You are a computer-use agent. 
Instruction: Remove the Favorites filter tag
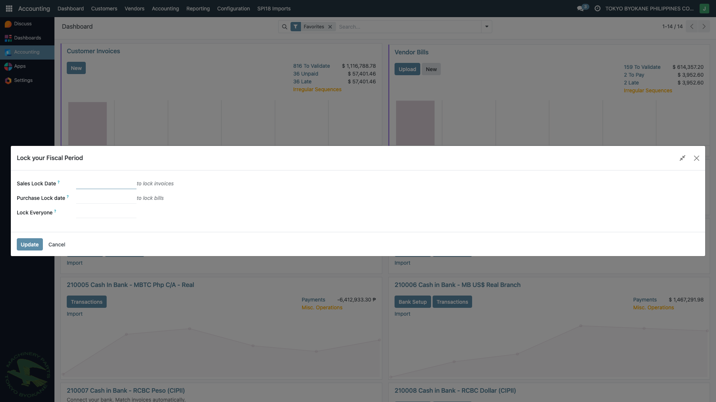click(x=330, y=27)
